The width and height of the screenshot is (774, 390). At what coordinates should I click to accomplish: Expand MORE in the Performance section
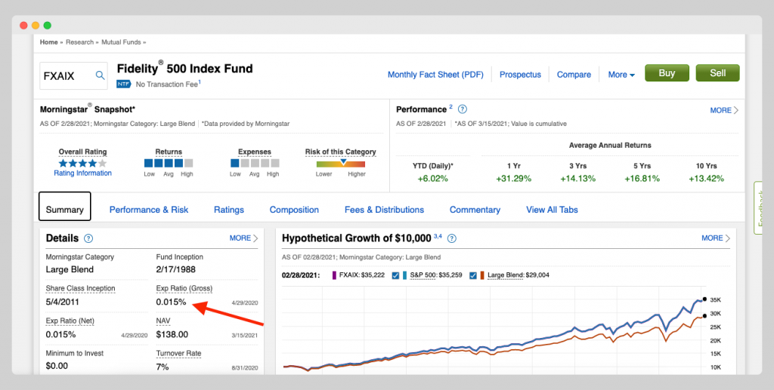(724, 110)
